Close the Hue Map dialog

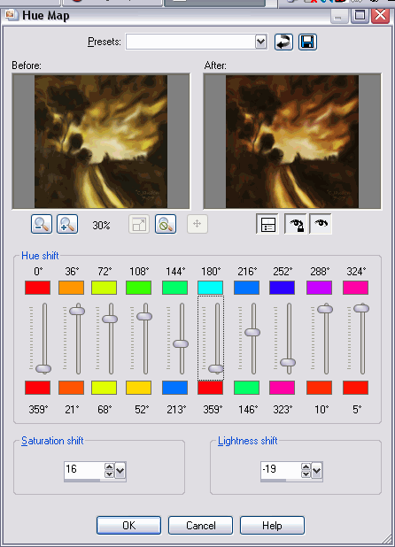[x=380, y=16]
